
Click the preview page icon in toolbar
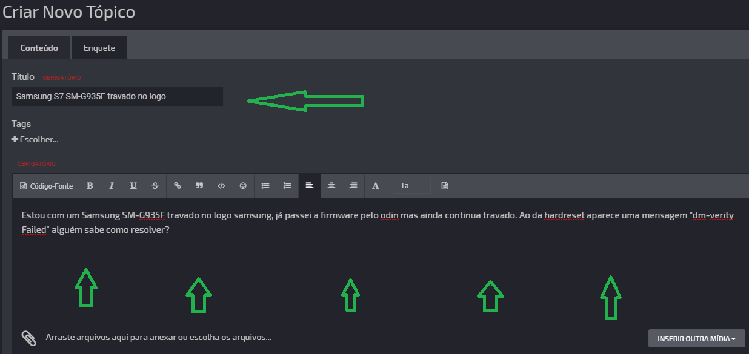[445, 186]
